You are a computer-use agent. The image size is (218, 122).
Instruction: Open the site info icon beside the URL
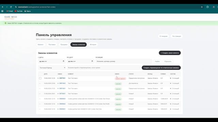click(16, 7)
